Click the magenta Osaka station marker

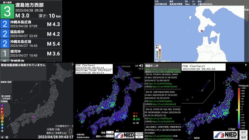[x=33, y=117]
